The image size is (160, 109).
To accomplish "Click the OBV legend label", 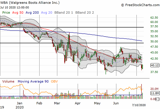I will (x=54, y=81).
